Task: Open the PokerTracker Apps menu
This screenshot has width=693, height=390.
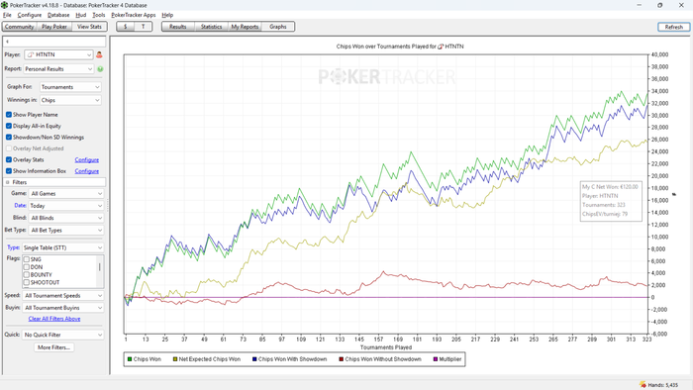Action: click(134, 15)
